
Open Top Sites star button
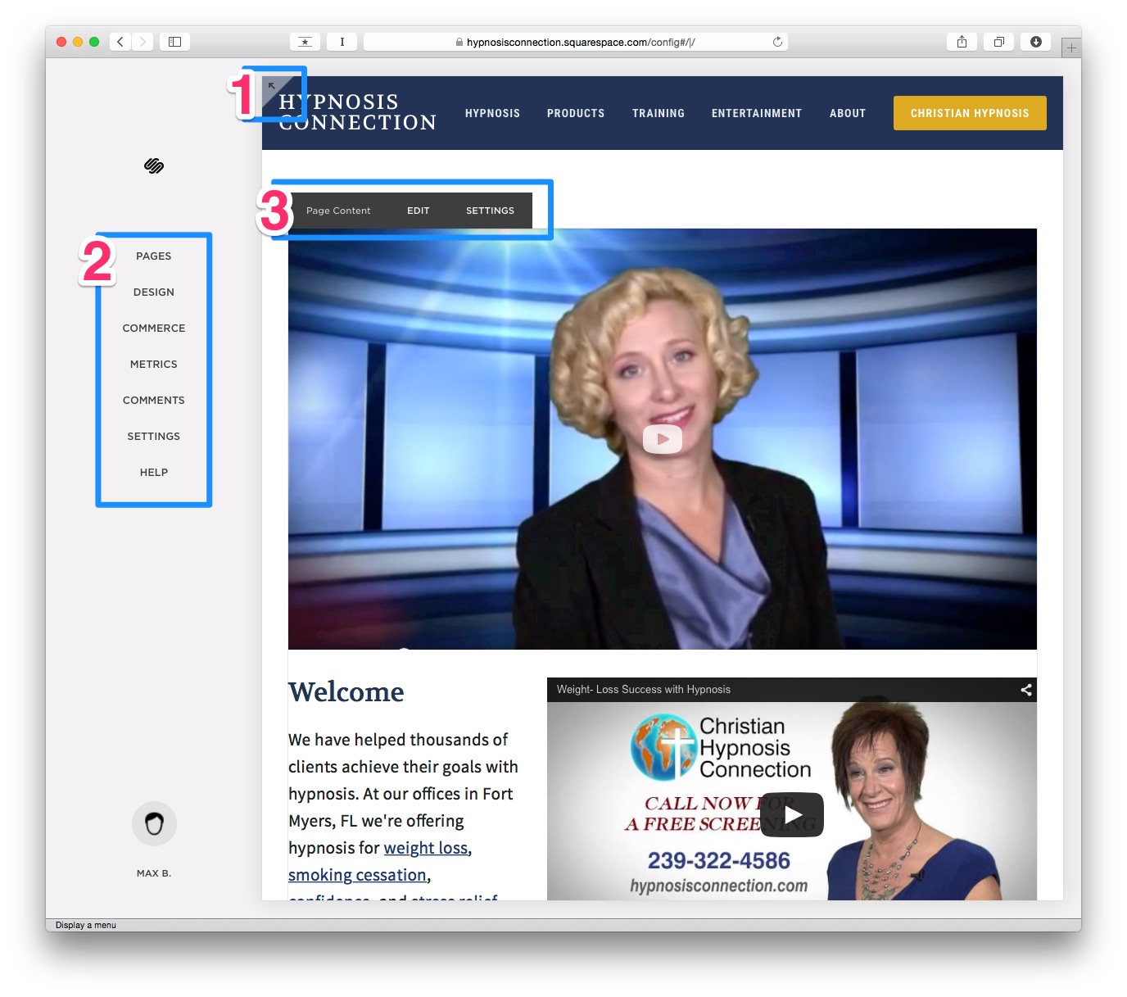click(306, 42)
